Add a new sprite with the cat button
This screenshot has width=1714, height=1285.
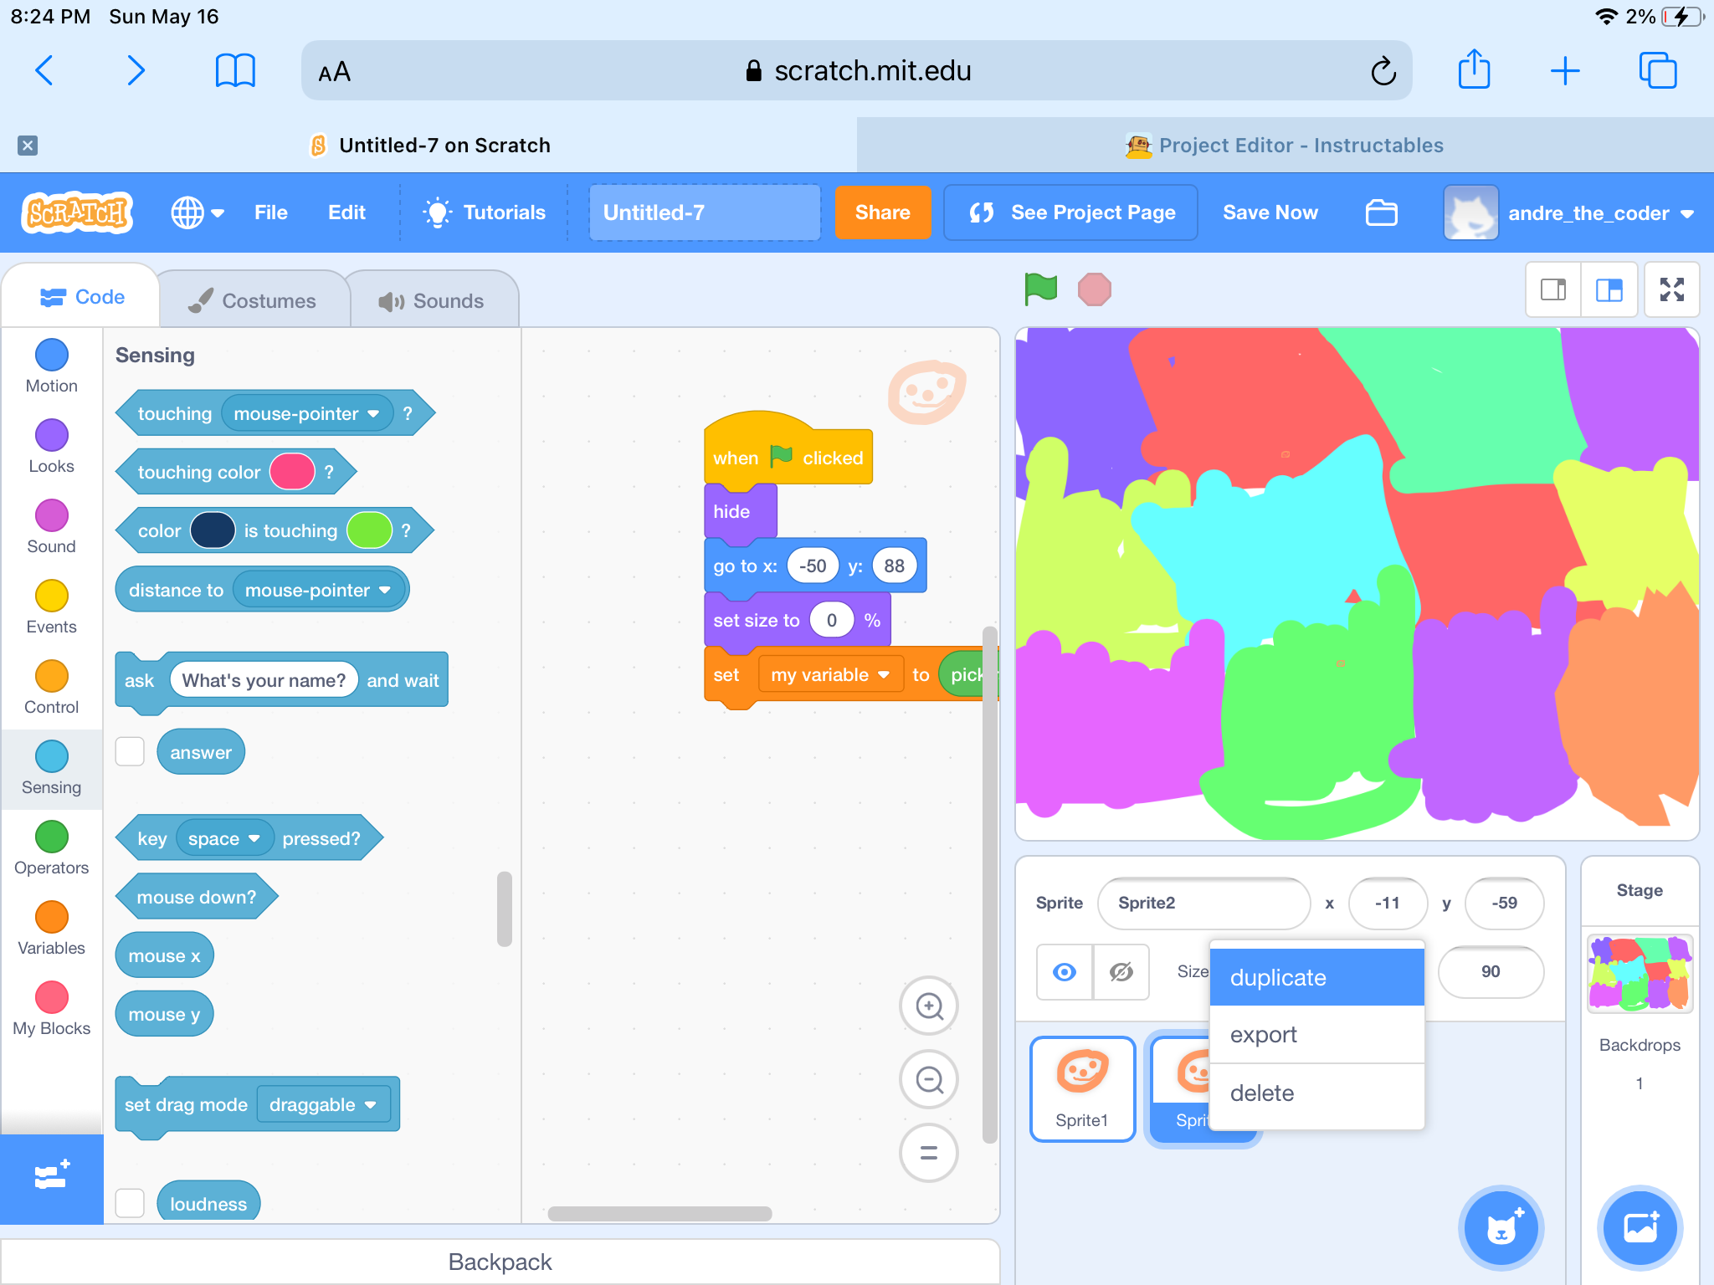pyautogui.click(x=1501, y=1227)
